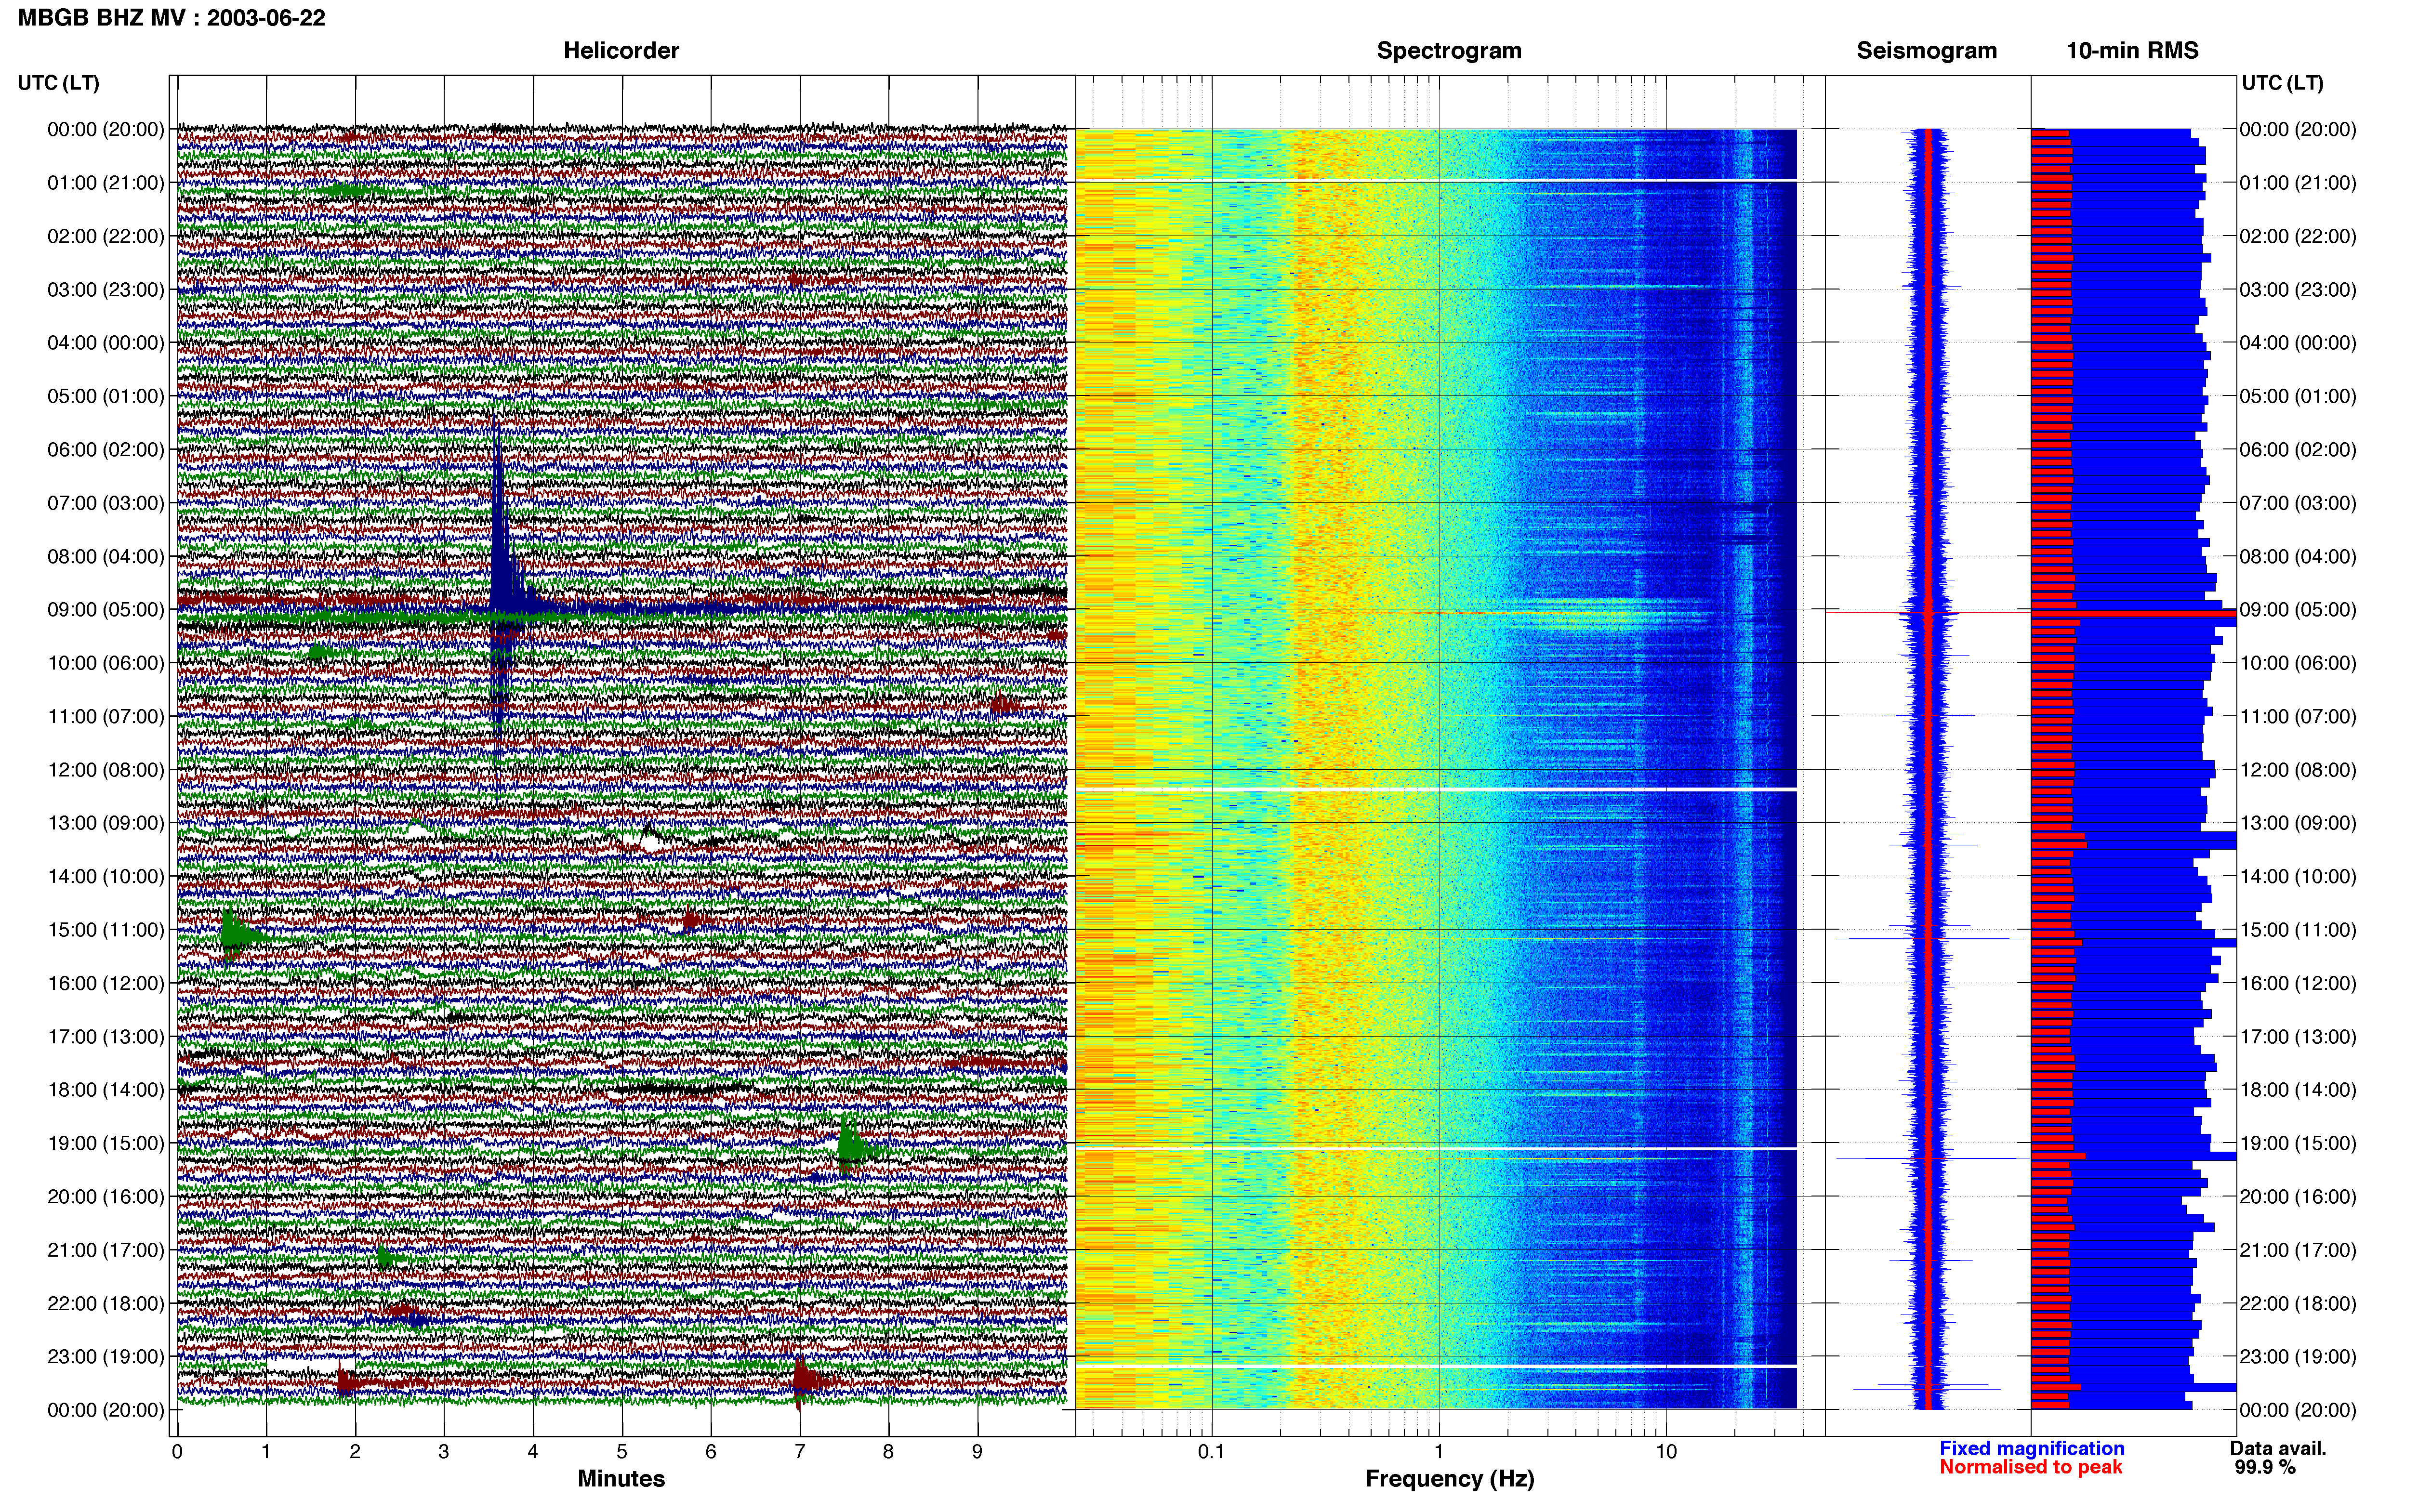
Task: Click the Frequency (Hz) axis label
Action: coord(1449,1479)
